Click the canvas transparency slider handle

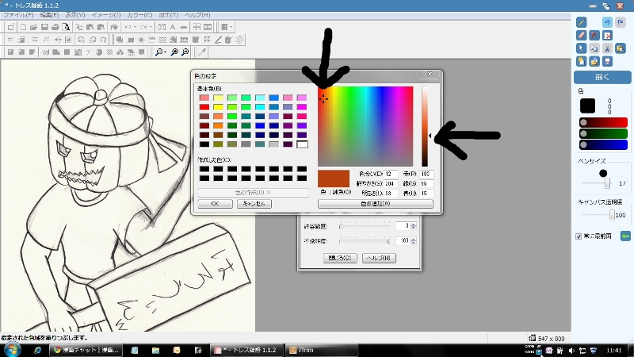[612, 215]
